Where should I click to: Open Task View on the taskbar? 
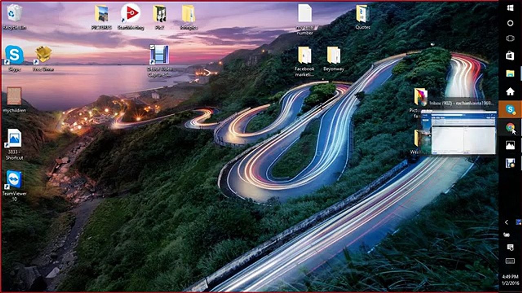[510, 39]
